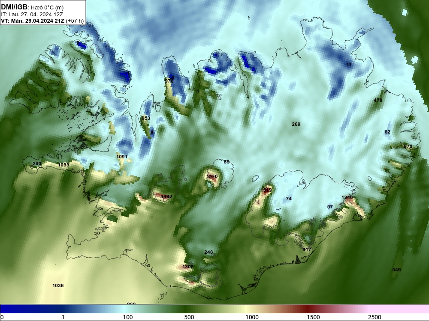Click the legend tick label 0
This screenshot has height=321, width=429.
pos(2,317)
